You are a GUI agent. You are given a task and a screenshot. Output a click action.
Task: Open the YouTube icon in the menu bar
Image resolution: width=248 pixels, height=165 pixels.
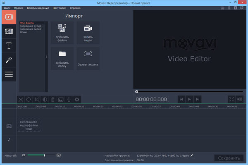click(x=223, y=8)
